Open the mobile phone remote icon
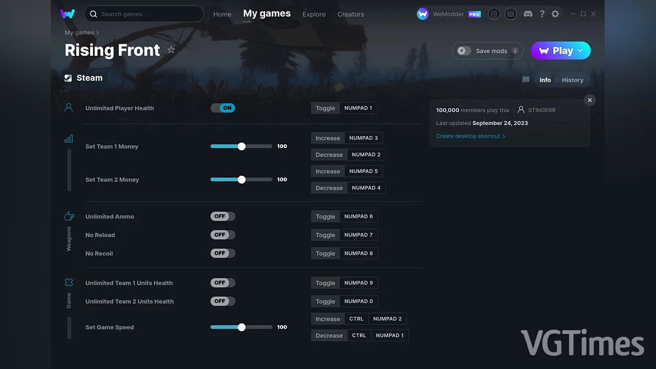The width and height of the screenshot is (656, 369). (494, 14)
